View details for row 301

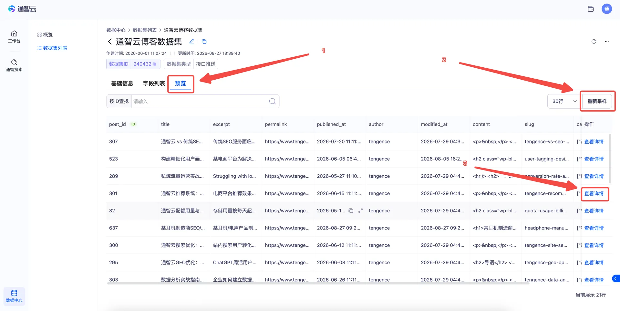pyautogui.click(x=594, y=194)
